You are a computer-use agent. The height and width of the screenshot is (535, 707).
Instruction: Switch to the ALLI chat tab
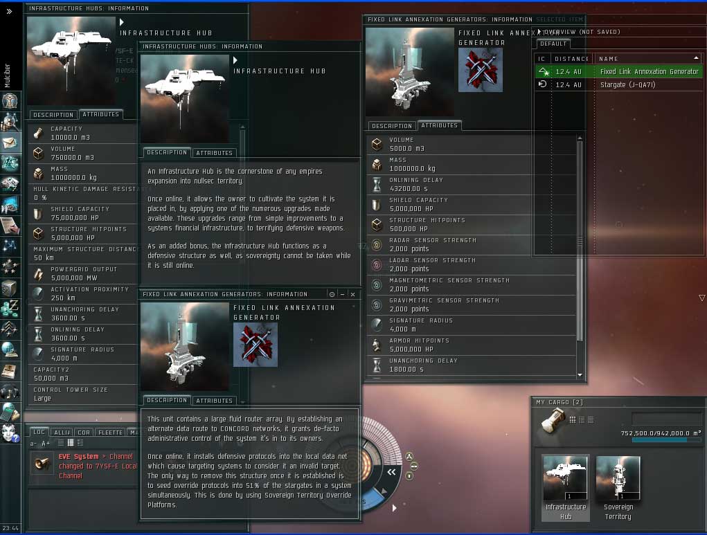click(62, 433)
